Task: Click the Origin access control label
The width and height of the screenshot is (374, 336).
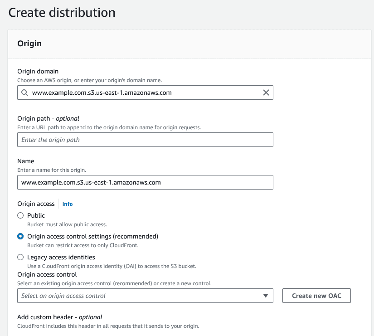Action: pos(47,274)
